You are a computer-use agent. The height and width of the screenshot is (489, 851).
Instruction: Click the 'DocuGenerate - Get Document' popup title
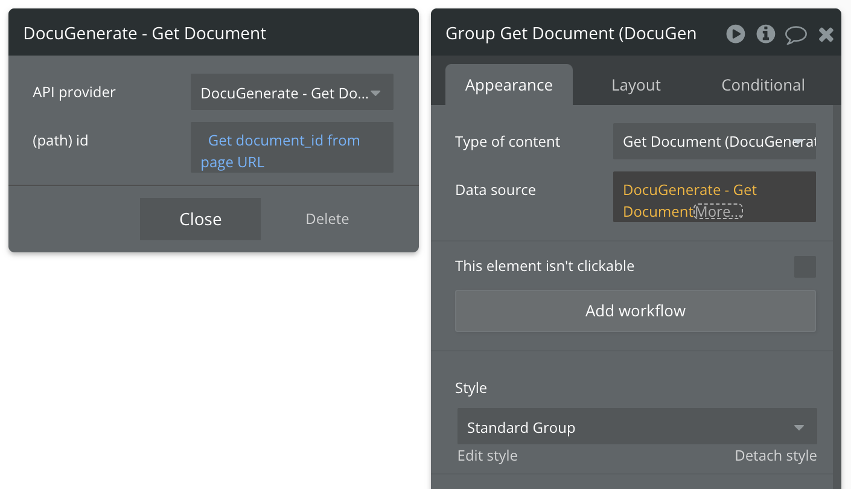point(145,33)
